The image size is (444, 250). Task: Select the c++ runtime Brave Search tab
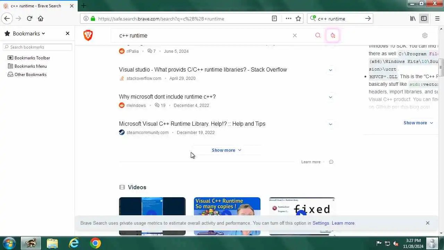coord(39,6)
